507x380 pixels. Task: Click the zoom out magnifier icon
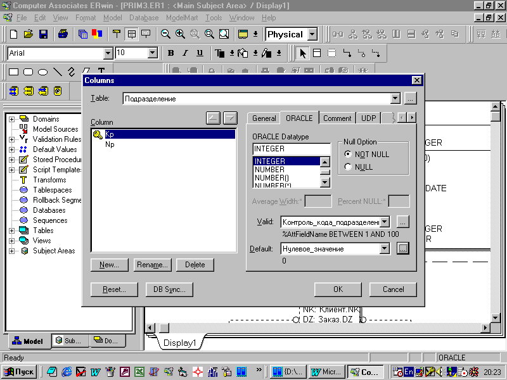[165, 34]
